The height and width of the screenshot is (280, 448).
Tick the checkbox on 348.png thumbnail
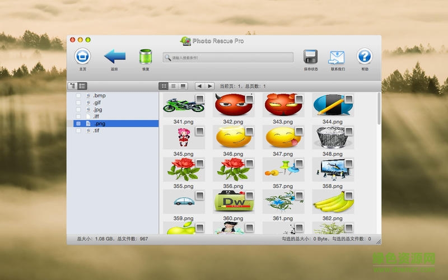click(x=349, y=132)
